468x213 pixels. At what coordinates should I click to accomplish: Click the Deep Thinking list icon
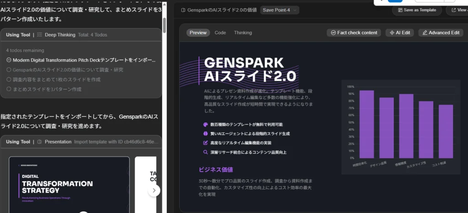(40, 35)
